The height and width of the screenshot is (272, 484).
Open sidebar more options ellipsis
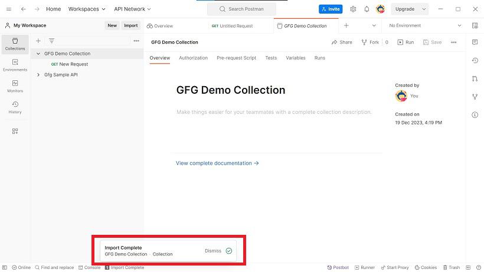pyautogui.click(x=136, y=41)
